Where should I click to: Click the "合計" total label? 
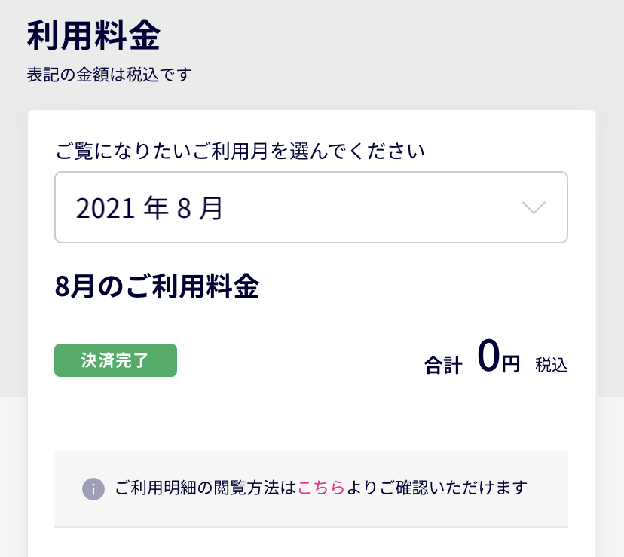pos(443,366)
